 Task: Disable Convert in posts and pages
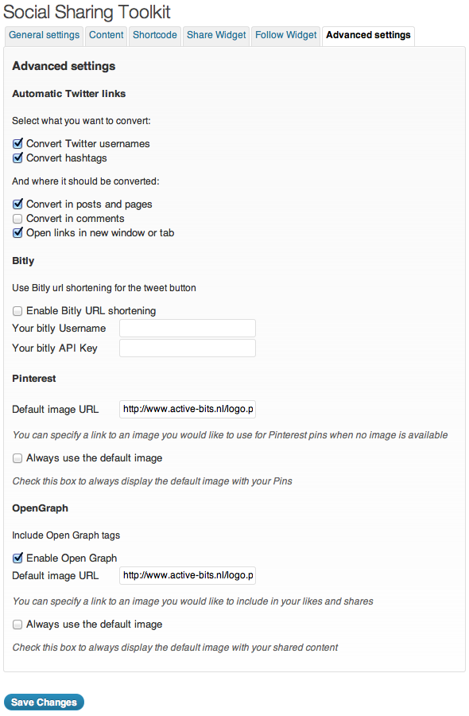(x=17, y=204)
